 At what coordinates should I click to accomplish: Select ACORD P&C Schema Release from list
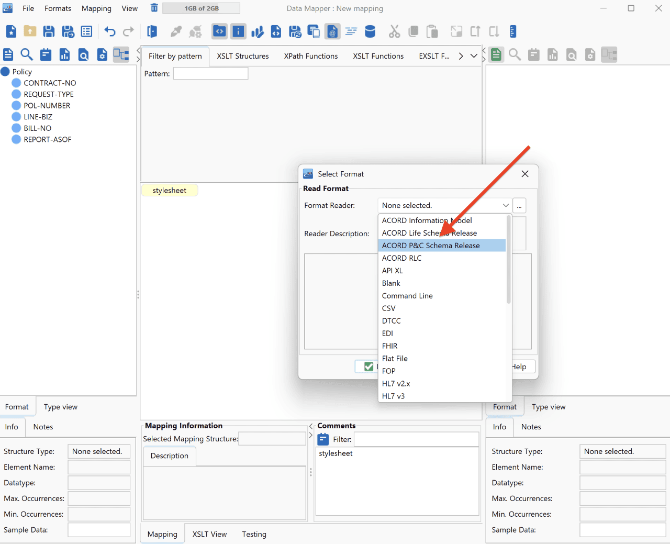[x=442, y=246]
